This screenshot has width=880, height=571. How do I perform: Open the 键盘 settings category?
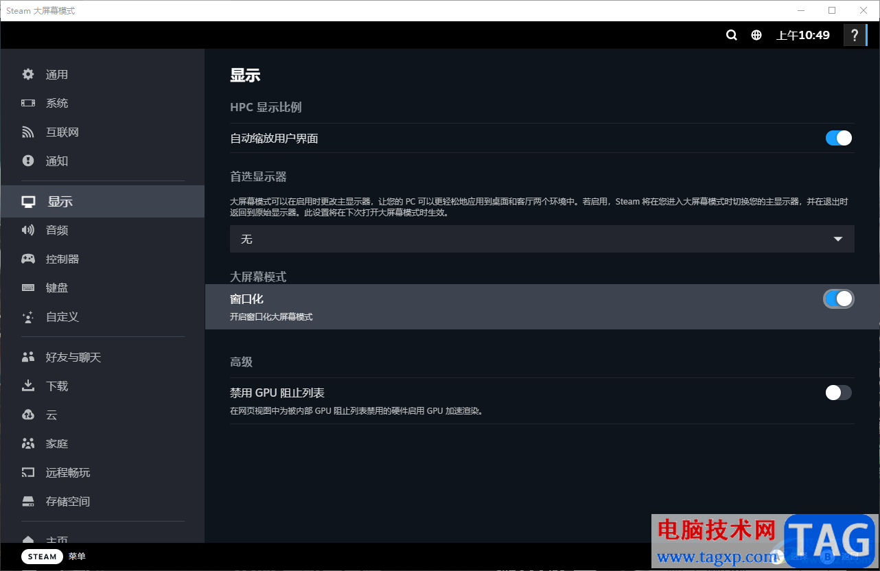[x=102, y=288]
